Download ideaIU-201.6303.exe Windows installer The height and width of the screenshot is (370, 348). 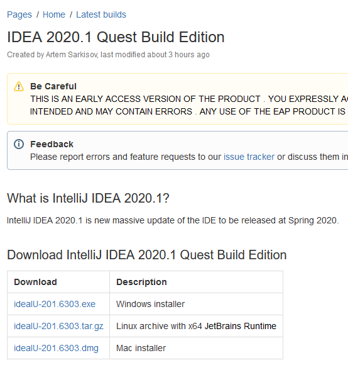[x=55, y=304]
